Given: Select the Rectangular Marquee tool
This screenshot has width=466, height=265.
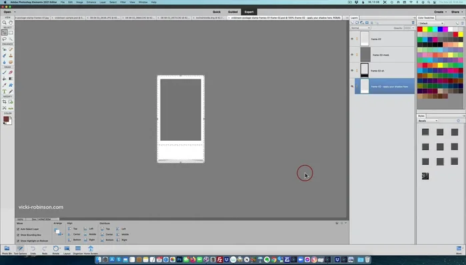Looking at the screenshot, I should coord(11,33).
